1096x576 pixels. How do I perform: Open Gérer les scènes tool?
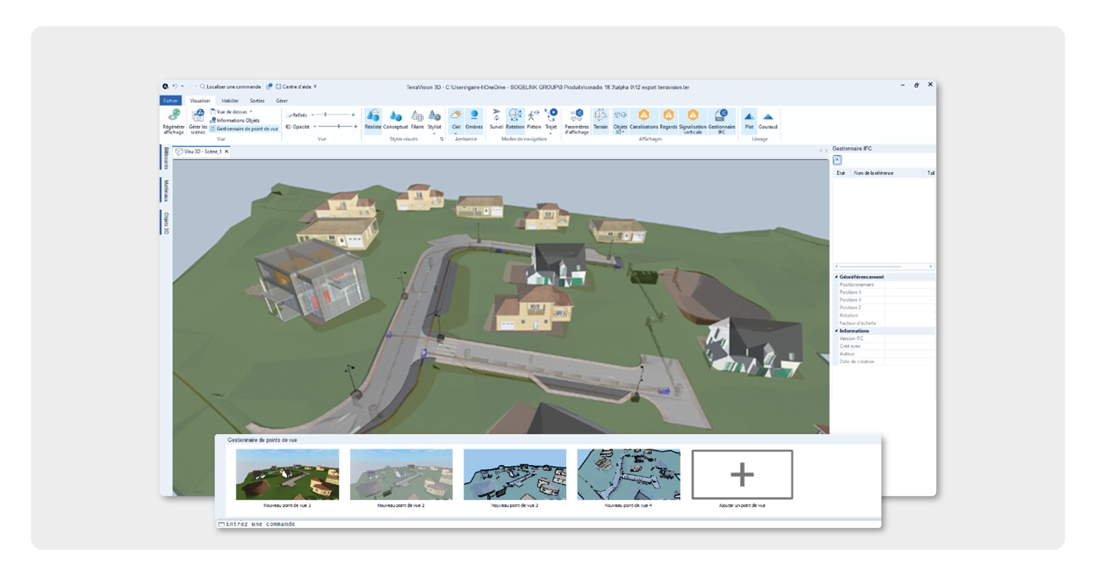pos(197,116)
